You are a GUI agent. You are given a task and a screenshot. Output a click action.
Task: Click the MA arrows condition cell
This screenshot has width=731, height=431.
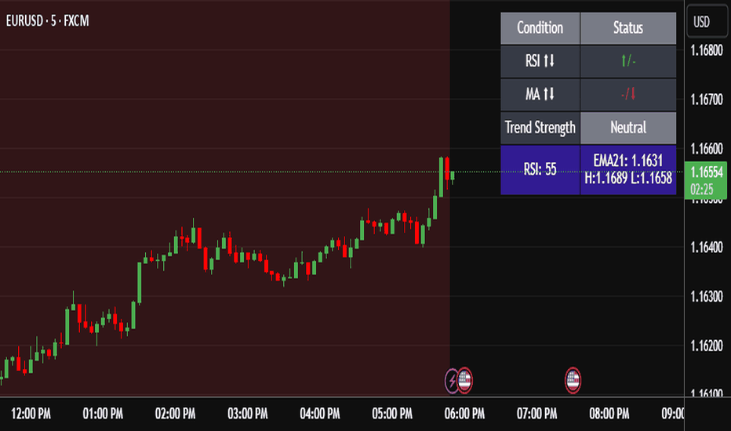[x=540, y=95]
